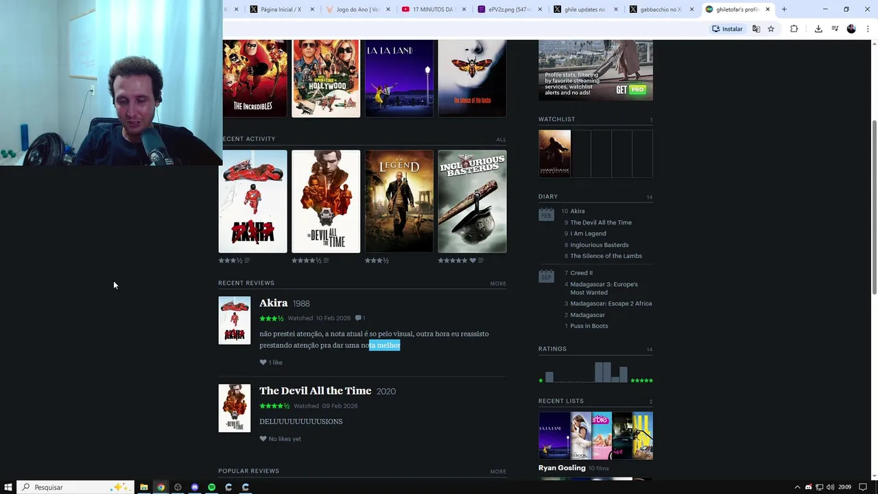Open The Devil All the Time review title
Image resolution: width=878 pixels, height=494 pixels.
coord(315,390)
